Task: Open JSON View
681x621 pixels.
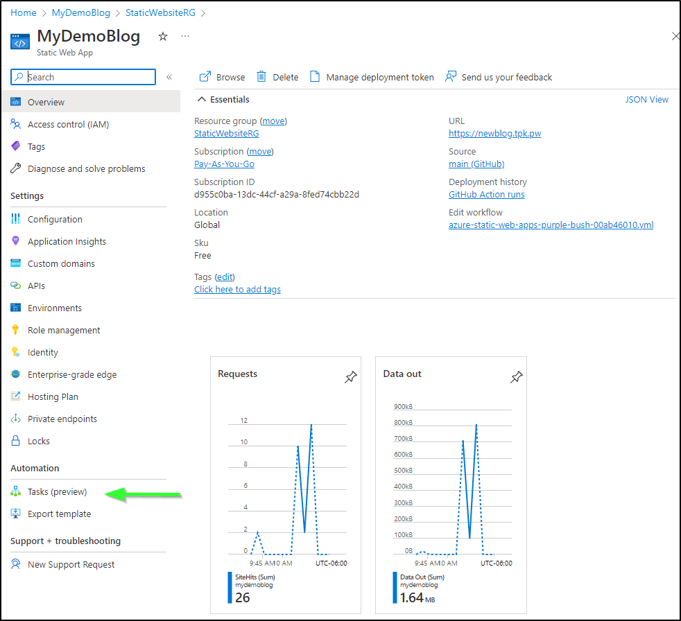Action: coord(647,99)
